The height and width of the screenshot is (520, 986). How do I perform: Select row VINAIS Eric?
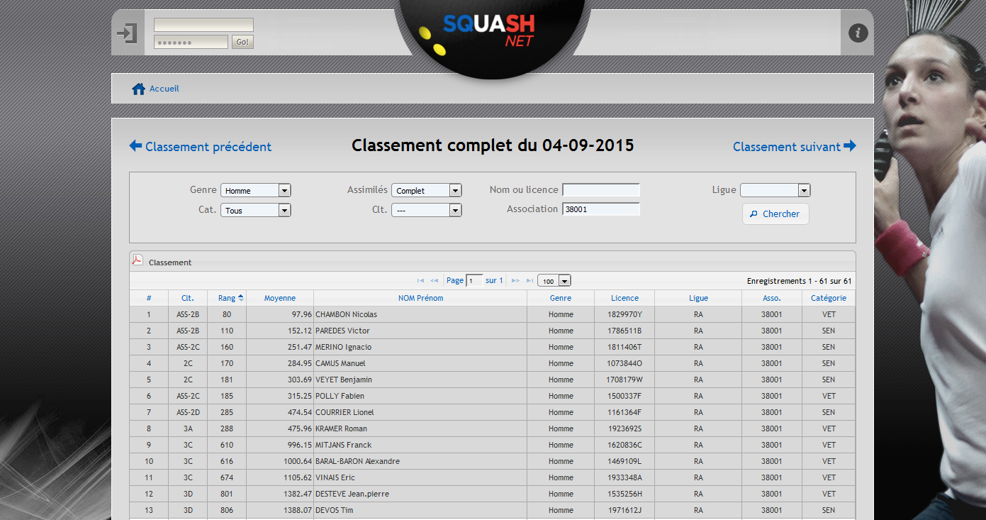tap(493, 477)
